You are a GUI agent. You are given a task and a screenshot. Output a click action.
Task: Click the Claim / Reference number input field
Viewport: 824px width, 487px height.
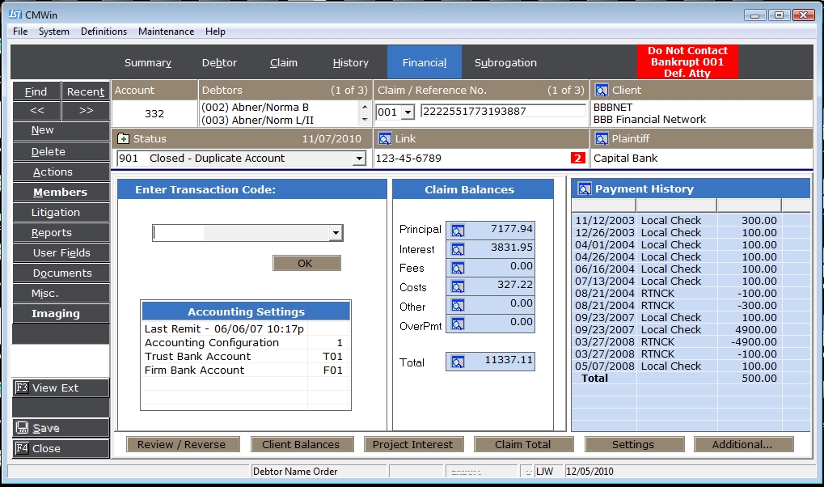click(x=503, y=112)
